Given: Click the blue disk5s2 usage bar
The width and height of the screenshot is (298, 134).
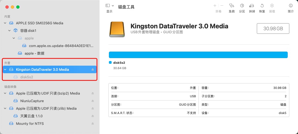Looking at the screenshot, I should tap(198, 55).
